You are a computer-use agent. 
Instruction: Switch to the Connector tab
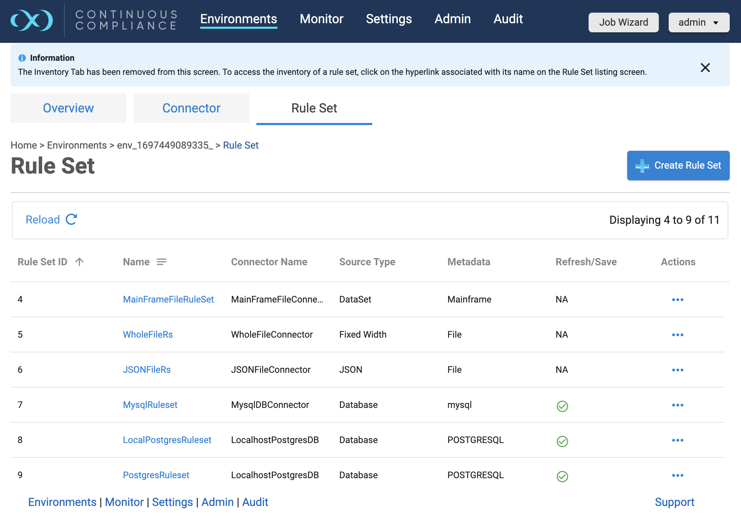[191, 108]
